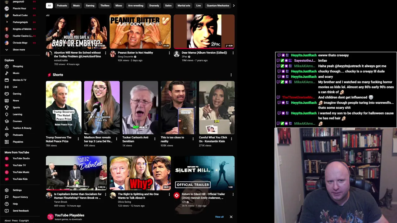This screenshot has width=397, height=223.
Task: Click the Movies & TV icon
Action: point(7,80)
